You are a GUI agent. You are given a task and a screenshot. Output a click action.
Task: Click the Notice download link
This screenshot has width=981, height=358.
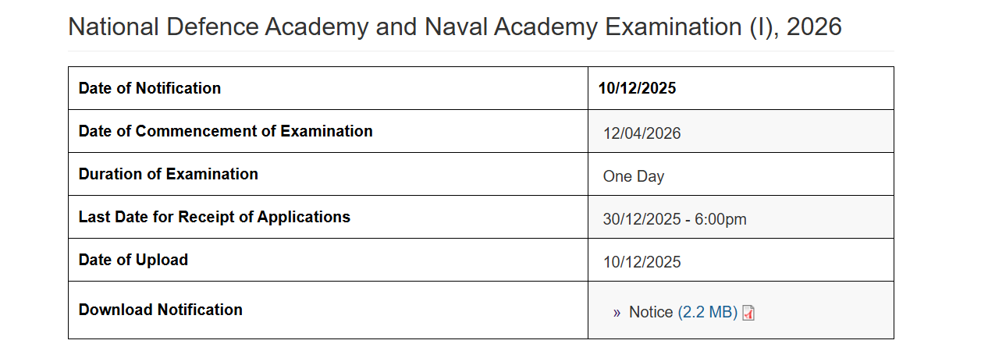point(651,312)
